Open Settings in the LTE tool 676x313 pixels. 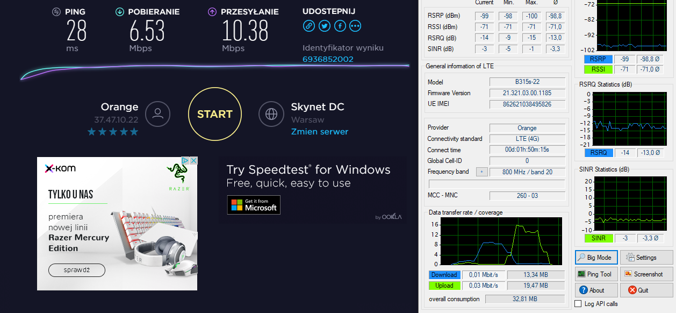point(646,258)
